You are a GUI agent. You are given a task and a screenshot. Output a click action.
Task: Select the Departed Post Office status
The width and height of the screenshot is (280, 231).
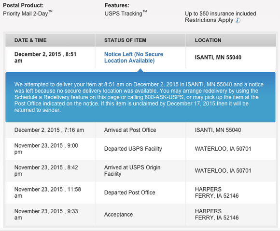(x=130, y=192)
